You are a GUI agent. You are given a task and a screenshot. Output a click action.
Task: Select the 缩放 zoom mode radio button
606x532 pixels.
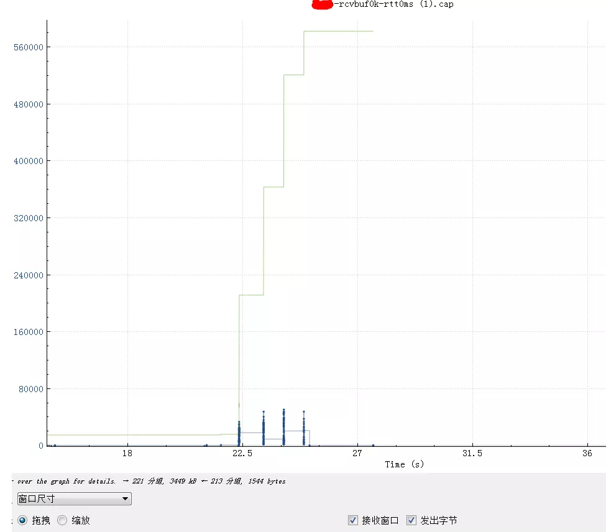pyautogui.click(x=62, y=520)
